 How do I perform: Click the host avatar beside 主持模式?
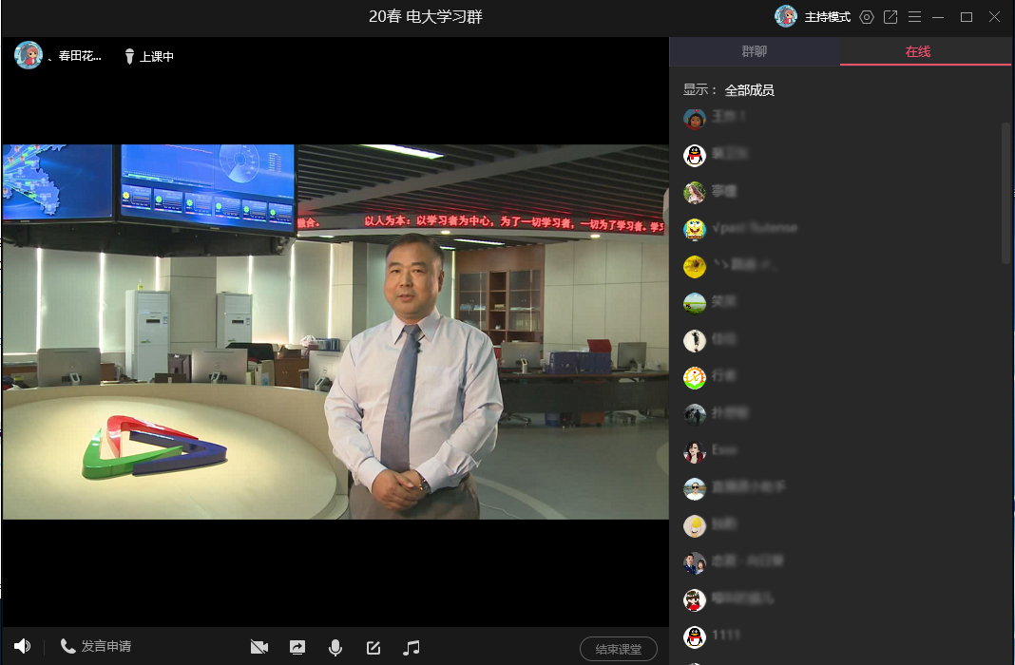(786, 16)
